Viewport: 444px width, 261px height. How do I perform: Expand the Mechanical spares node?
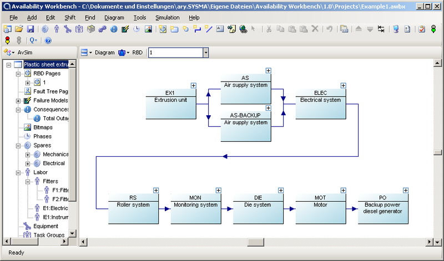(27, 155)
